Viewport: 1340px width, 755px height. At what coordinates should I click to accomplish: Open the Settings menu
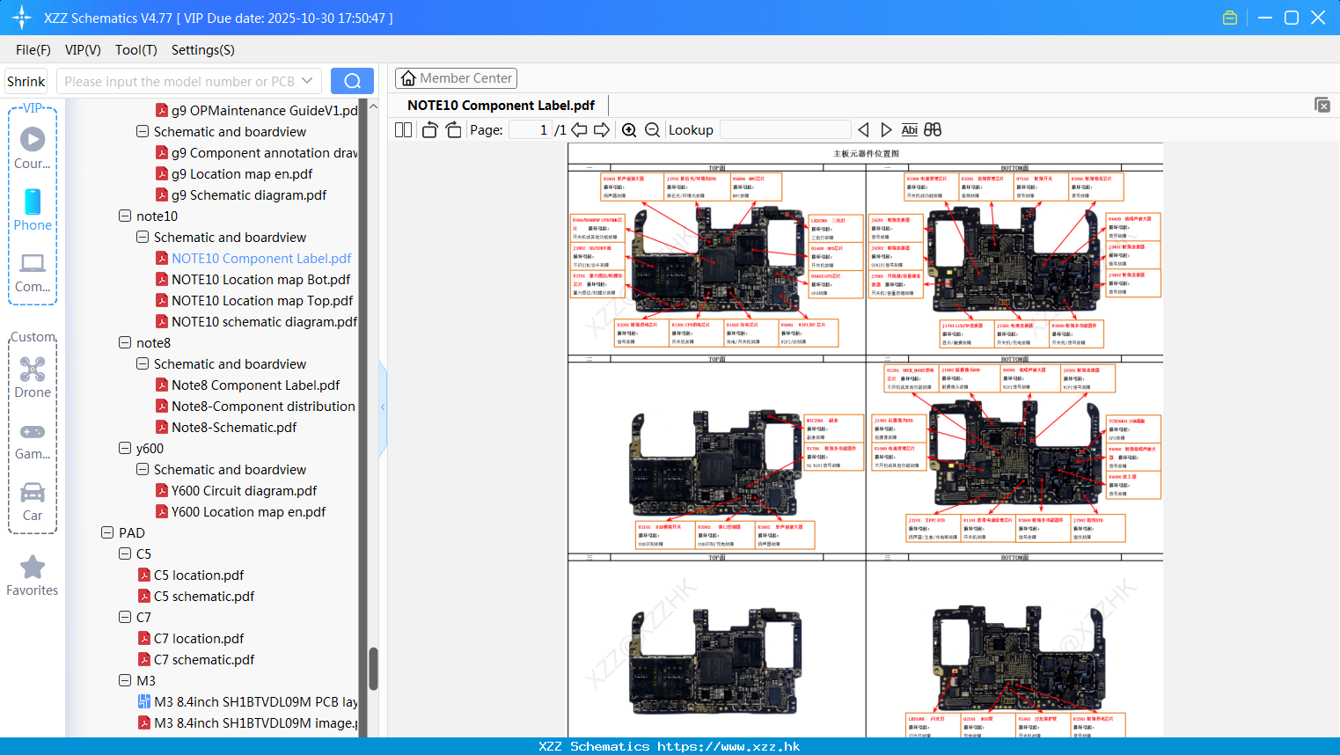click(202, 50)
